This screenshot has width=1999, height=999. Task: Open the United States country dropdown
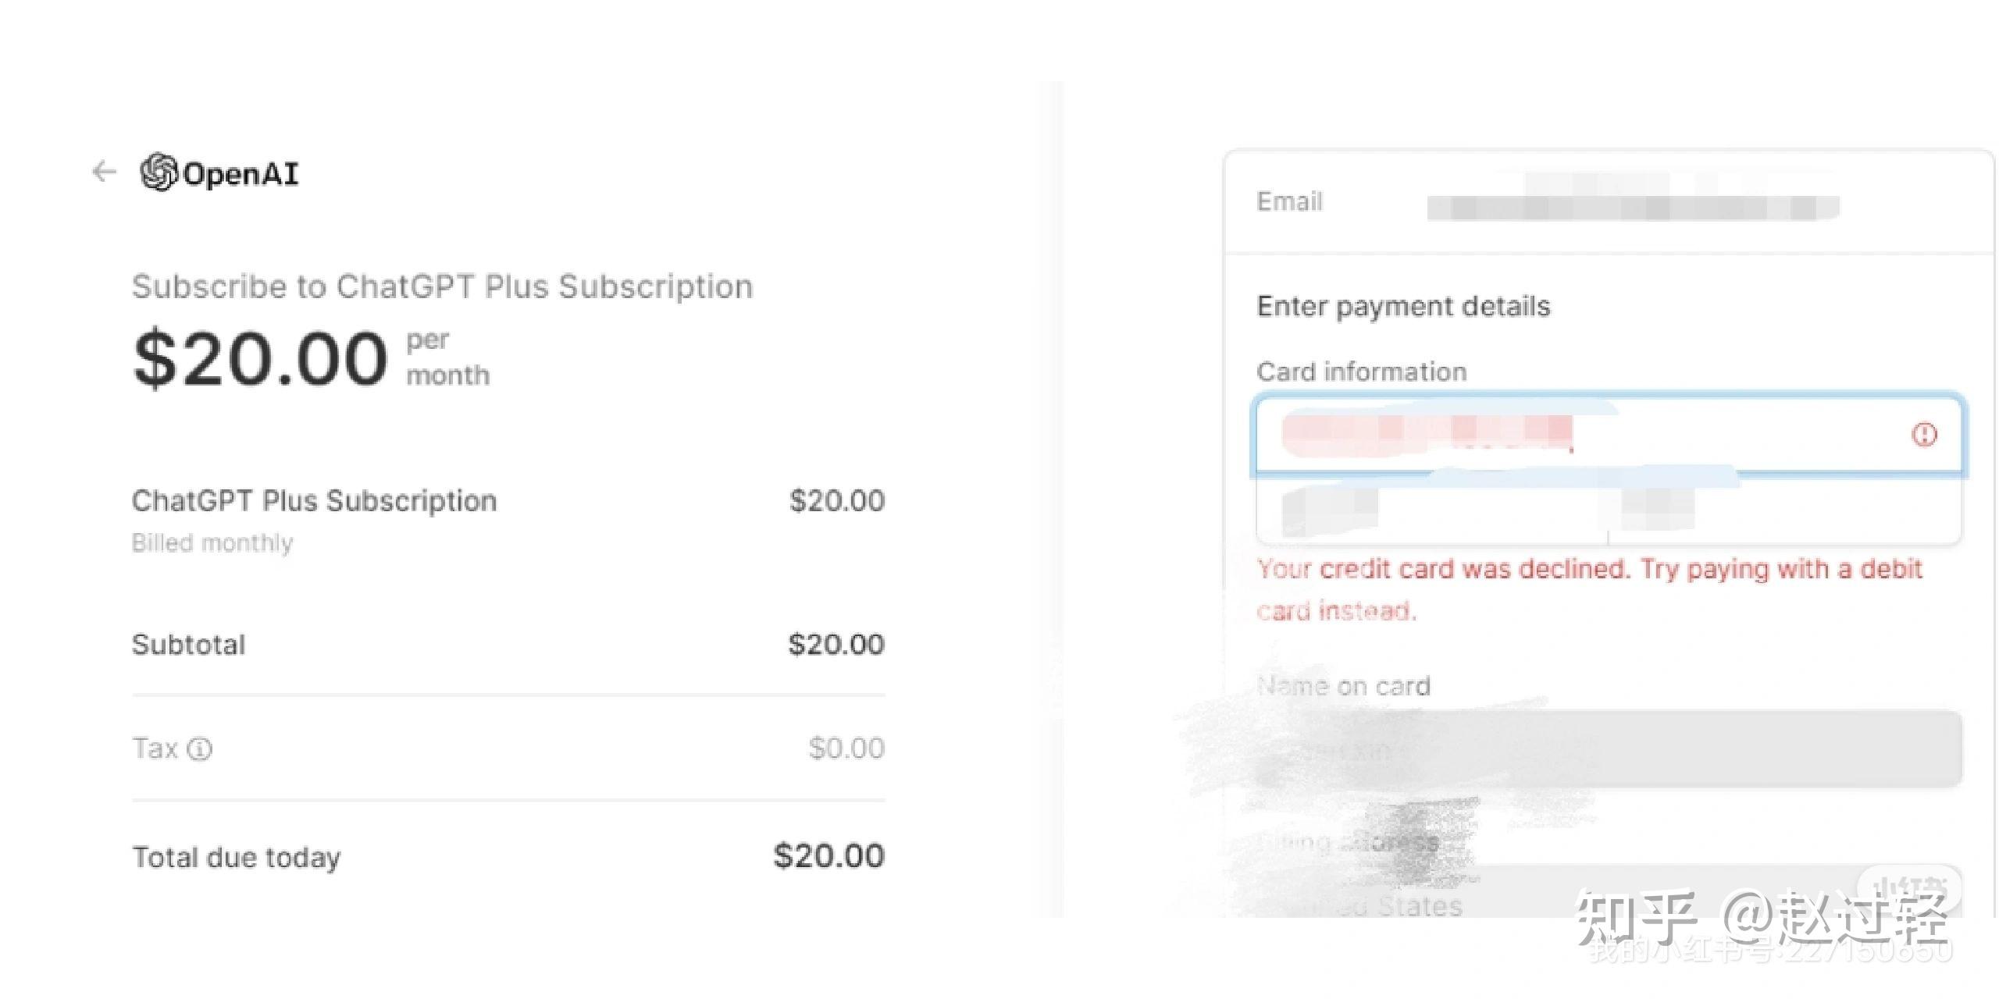tap(1609, 898)
